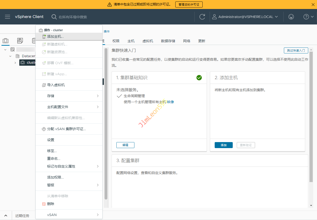Open the hamburger navigation menu
This screenshot has width=317, height=220.
(x=8, y=17)
